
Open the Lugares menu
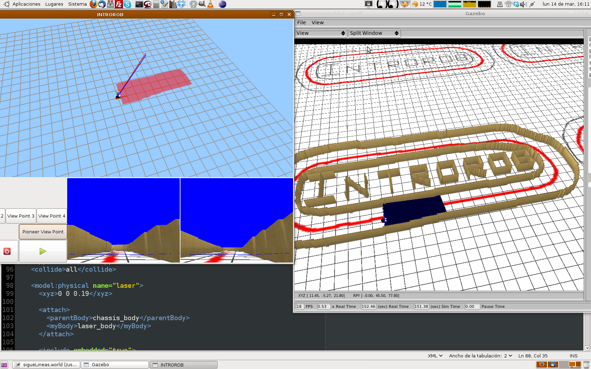[54, 4]
